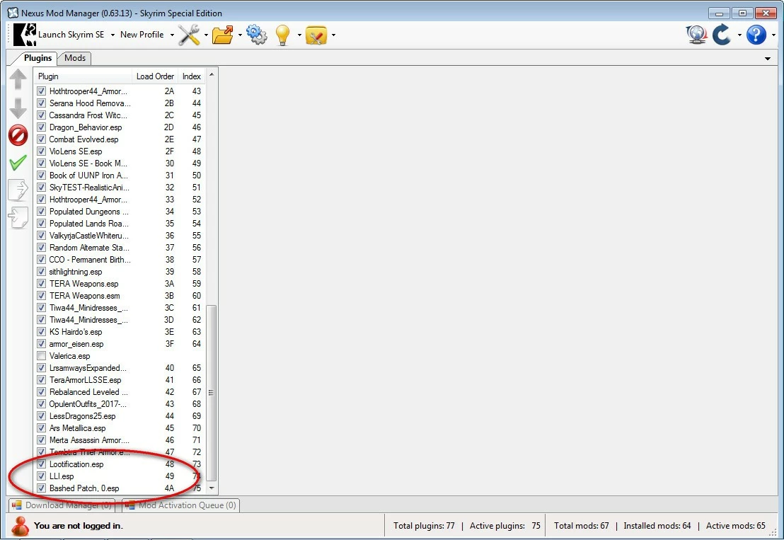
Task: Click the open folder icon in toolbar
Action: pos(222,35)
